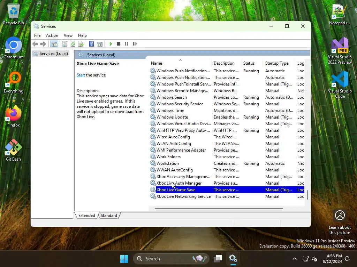This screenshot has width=357, height=267.
Task: Open the View menu
Action: (x=68, y=35)
